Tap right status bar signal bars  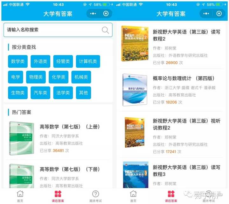click(119, 5)
